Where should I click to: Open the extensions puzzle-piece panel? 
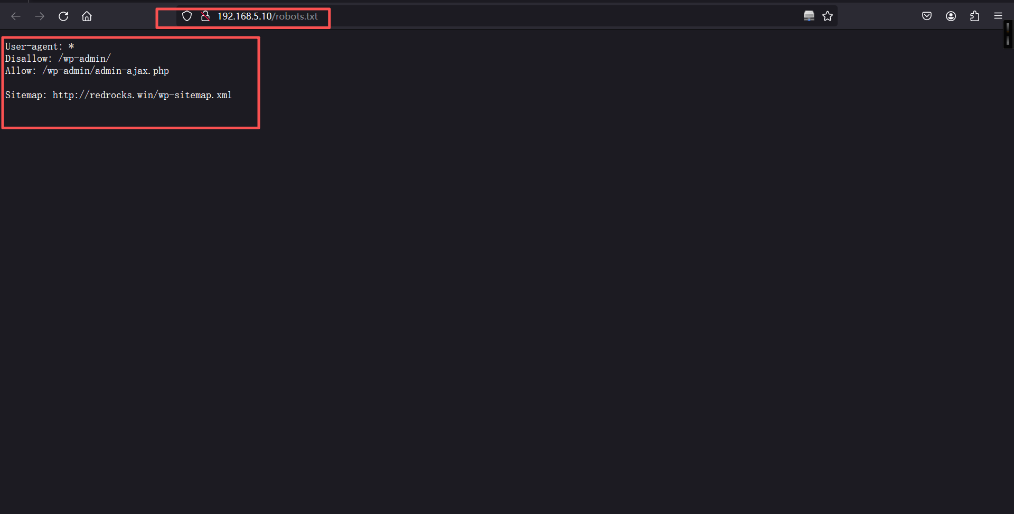pyautogui.click(x=974, y=16)
